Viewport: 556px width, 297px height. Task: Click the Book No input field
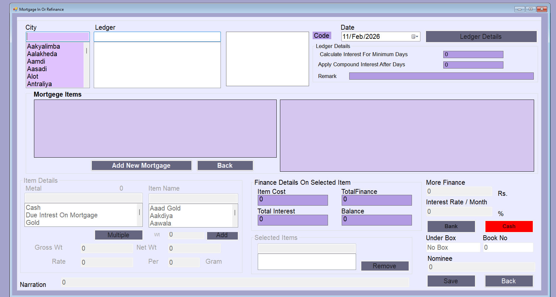[508, 247]
